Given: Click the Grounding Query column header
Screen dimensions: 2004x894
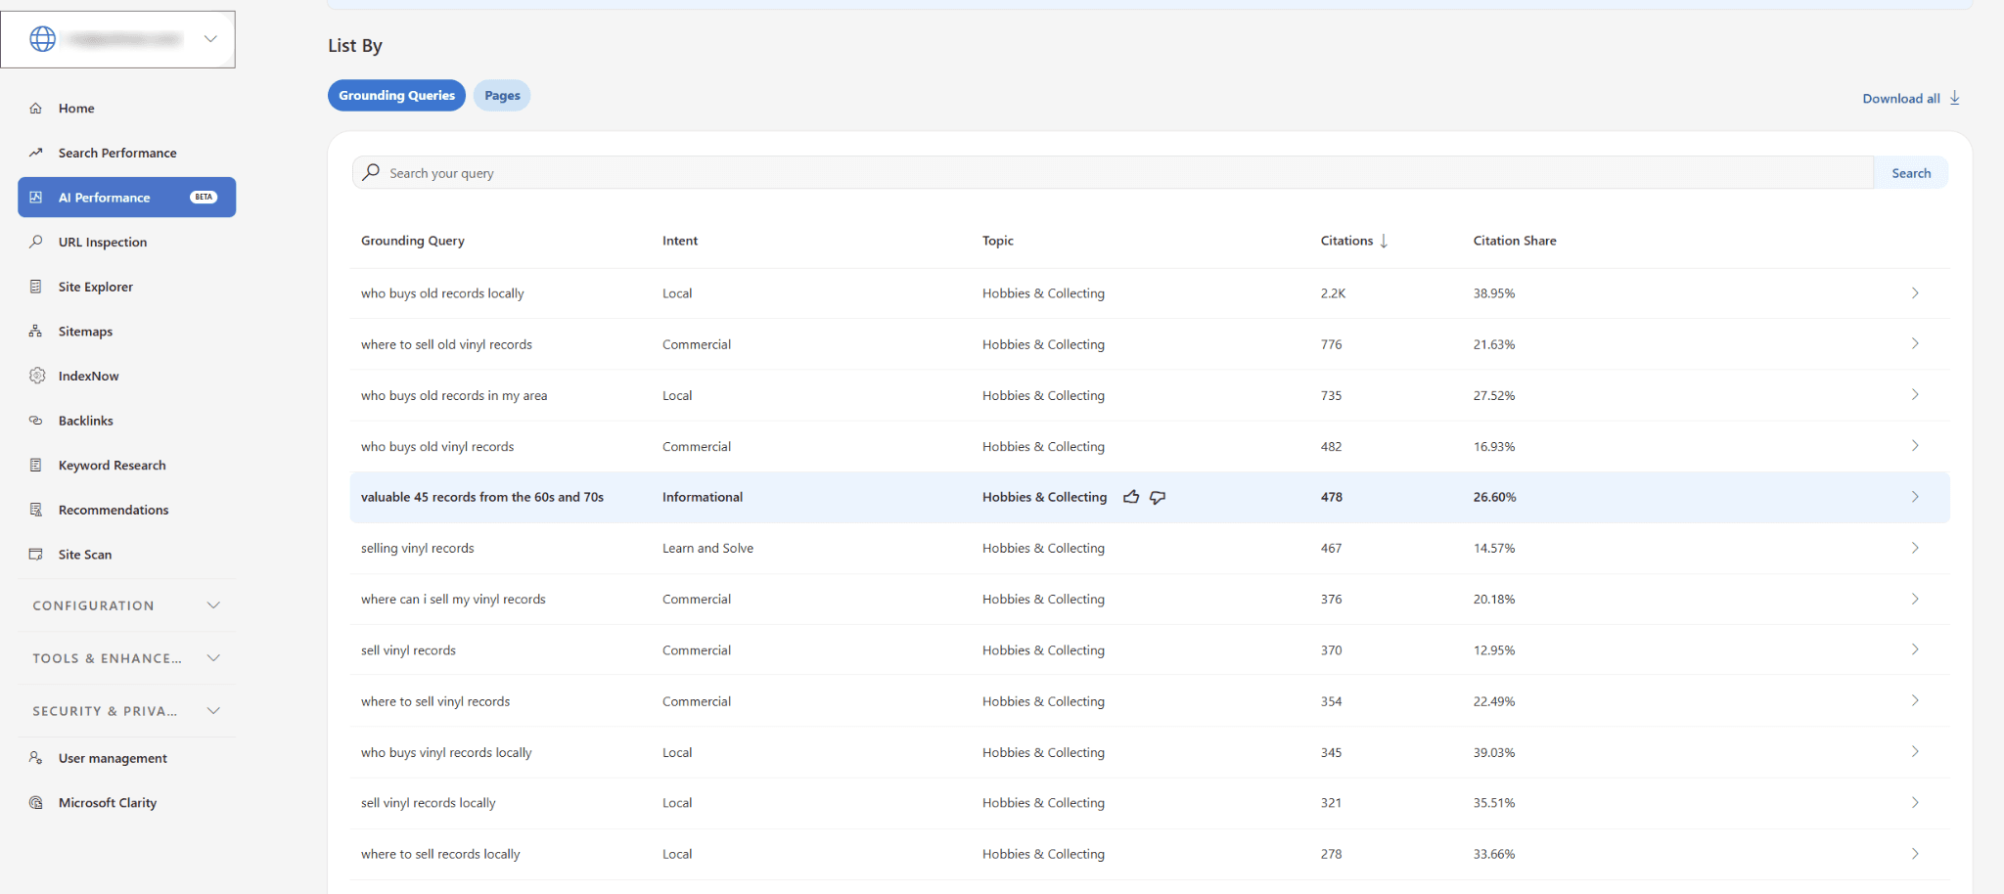Looking at the screenshot, I should click(x=413, y=241).
